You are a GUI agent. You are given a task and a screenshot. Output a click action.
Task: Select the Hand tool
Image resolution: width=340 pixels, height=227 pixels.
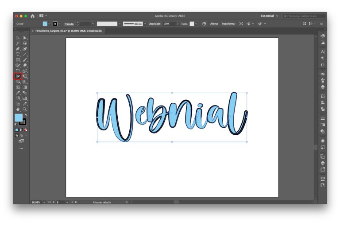click(18, 109)
